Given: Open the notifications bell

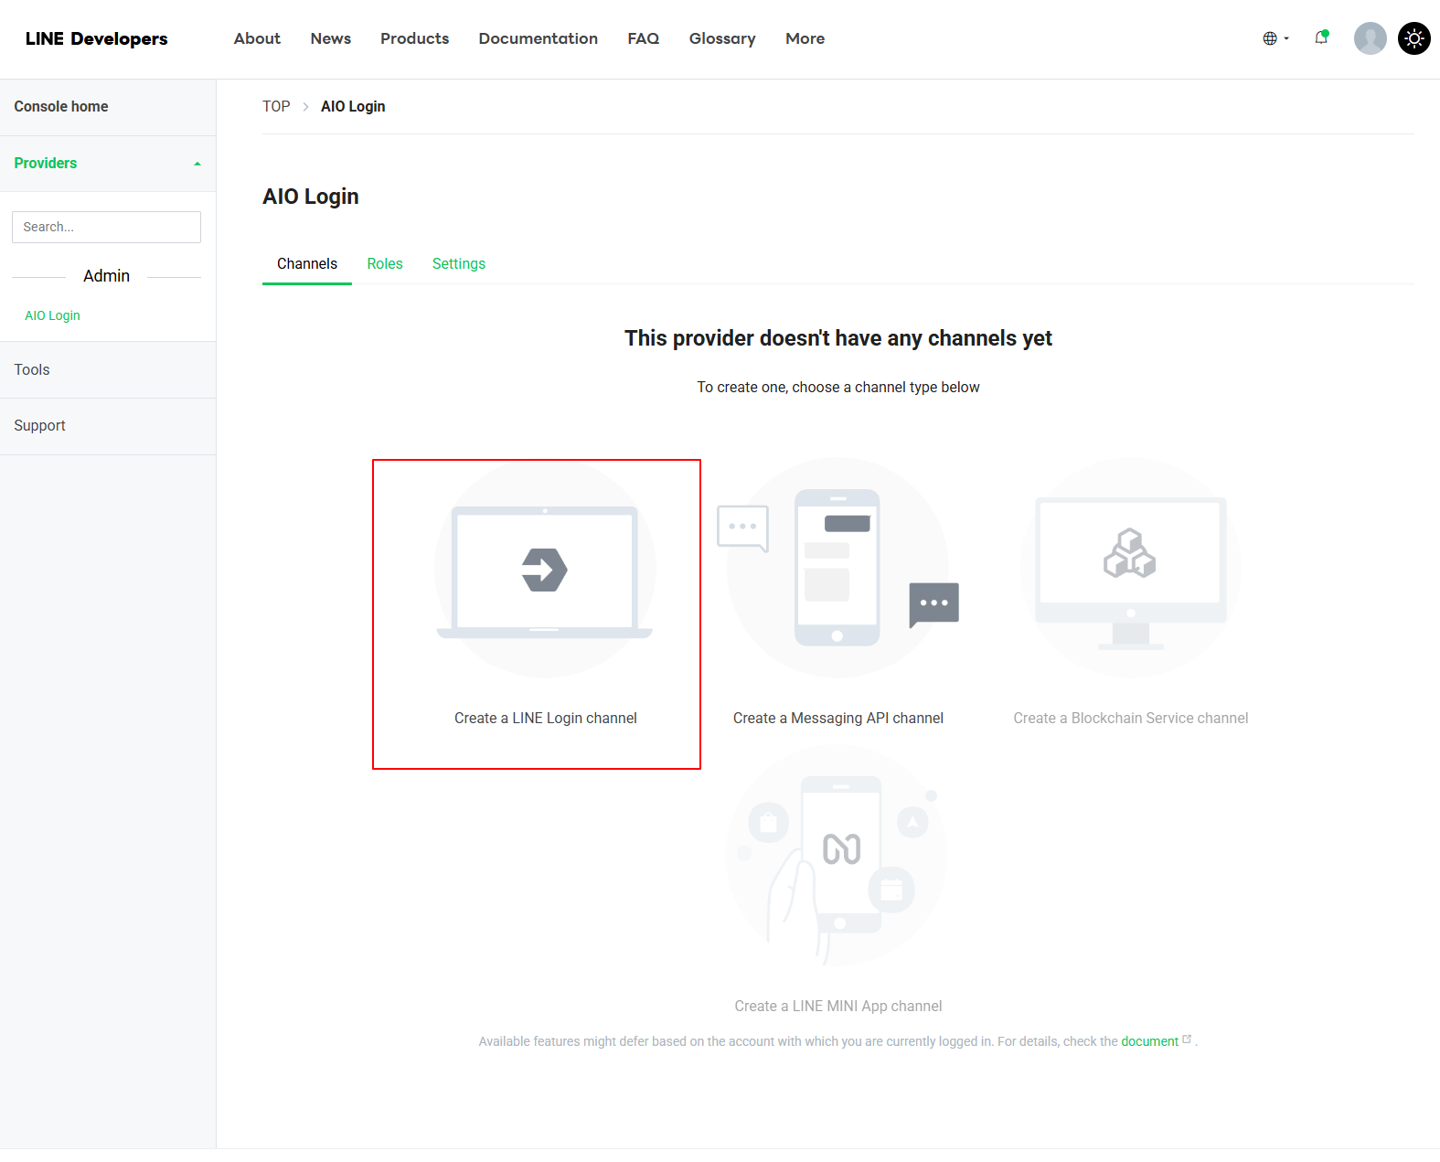Looking at the screenshot, I should 1321,38.
